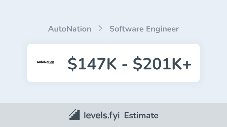Click the letter K in $147K
This screenshot has width=227, height=127.
tap(111, 64)
